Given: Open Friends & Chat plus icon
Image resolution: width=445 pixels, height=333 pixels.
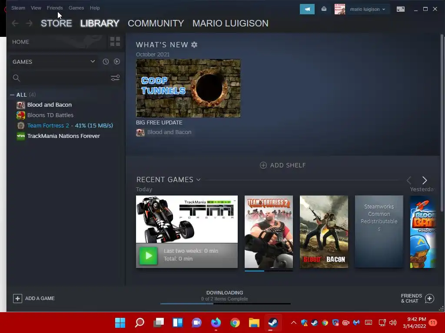Looking at the screenshot, I should coord(429,298).
